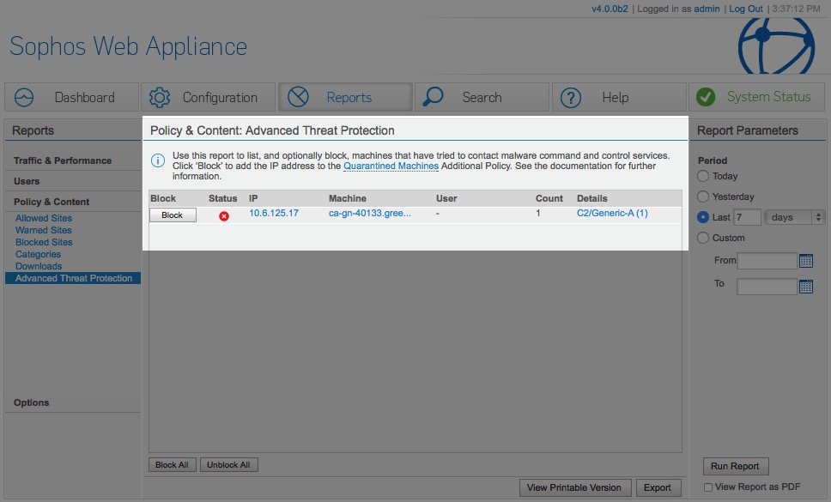Image resolution: width=831 pixels, height=502 pixels.
Task: Click the green System Status checkmark icon
Action: pos(706,97)
